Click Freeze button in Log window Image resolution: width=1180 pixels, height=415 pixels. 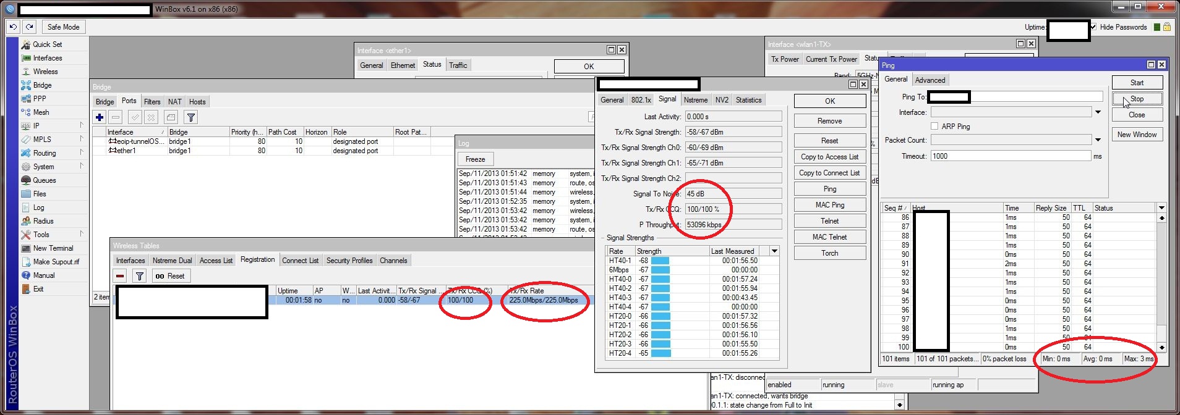tap(475, 159)
